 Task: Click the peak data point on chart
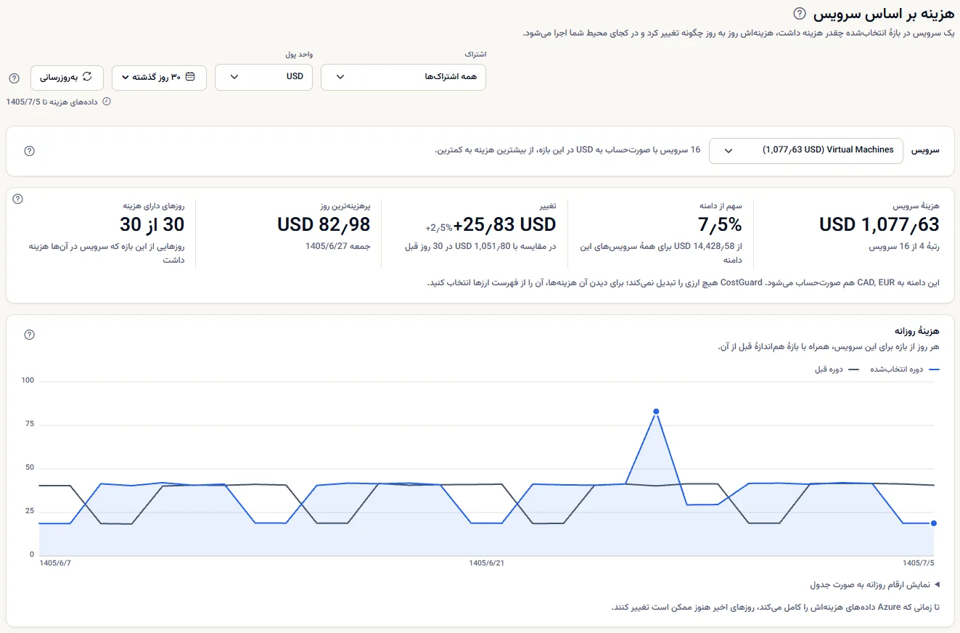pyautogui.click(x=656, y=412)
